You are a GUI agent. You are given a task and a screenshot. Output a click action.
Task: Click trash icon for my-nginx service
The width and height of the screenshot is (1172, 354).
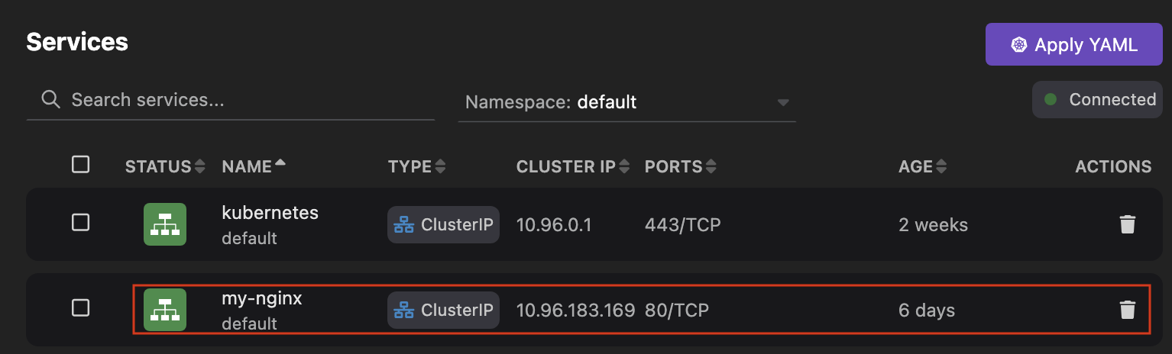(1127, 310)
